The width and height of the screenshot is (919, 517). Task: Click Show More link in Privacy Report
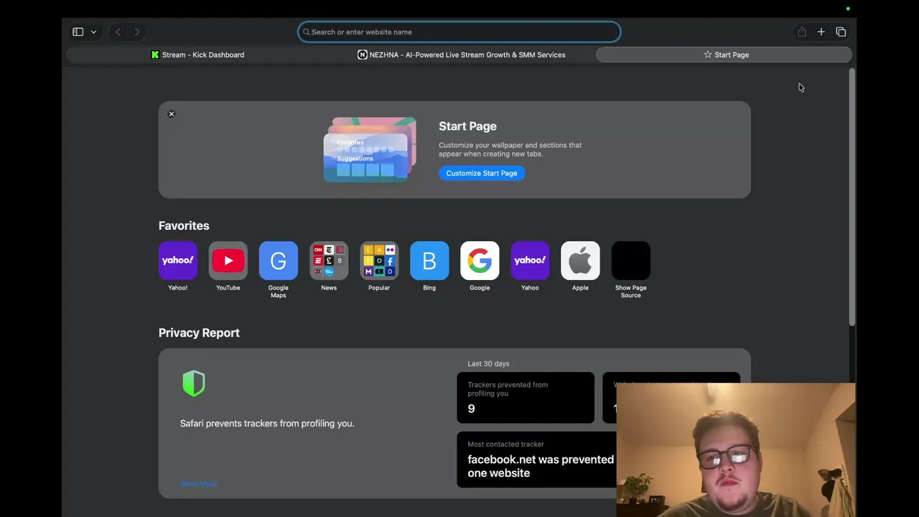[198, 483]
